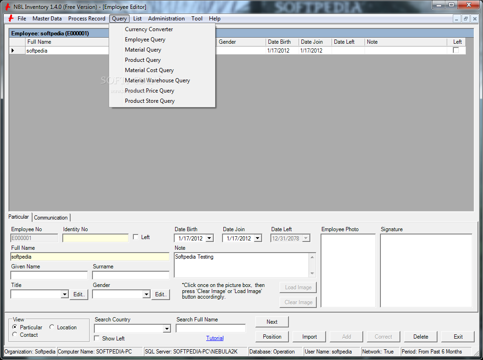Screen dimensions: 483x360
Task: Restore the inner Employee Editor window
Action: (x=466, y=19)
